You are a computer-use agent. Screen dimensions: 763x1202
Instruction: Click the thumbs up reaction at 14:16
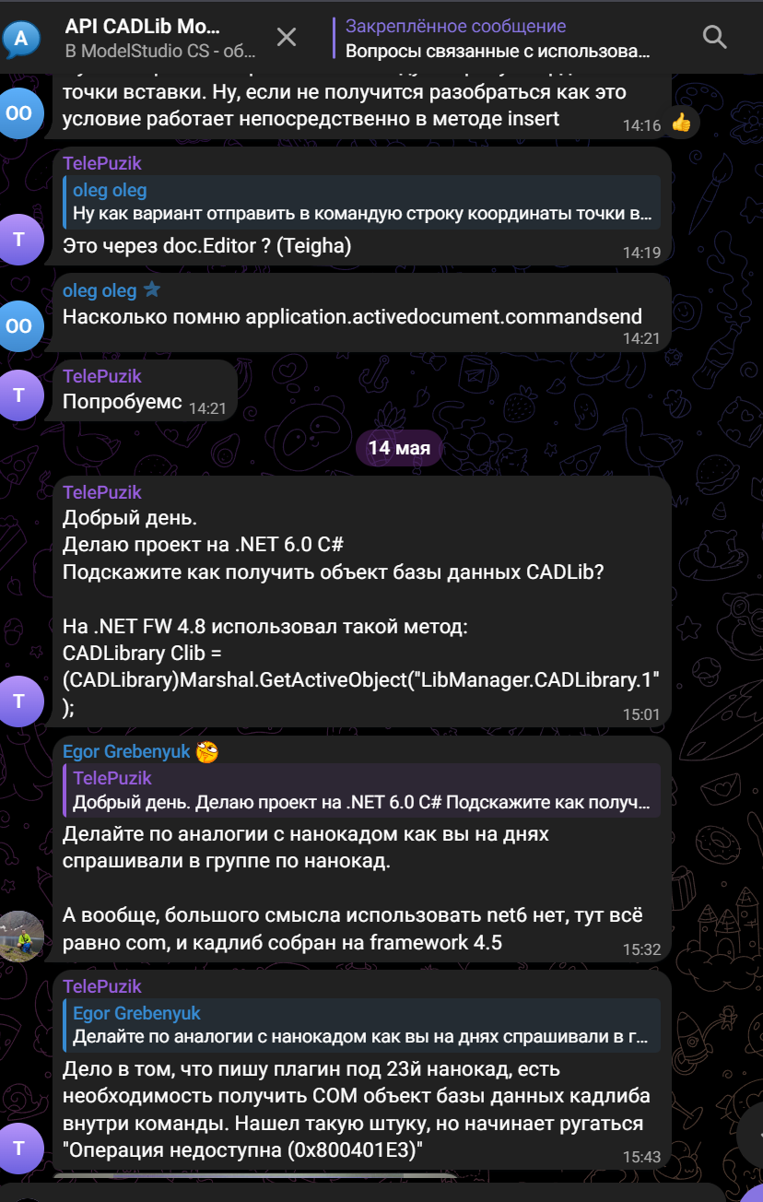point(681,123)
